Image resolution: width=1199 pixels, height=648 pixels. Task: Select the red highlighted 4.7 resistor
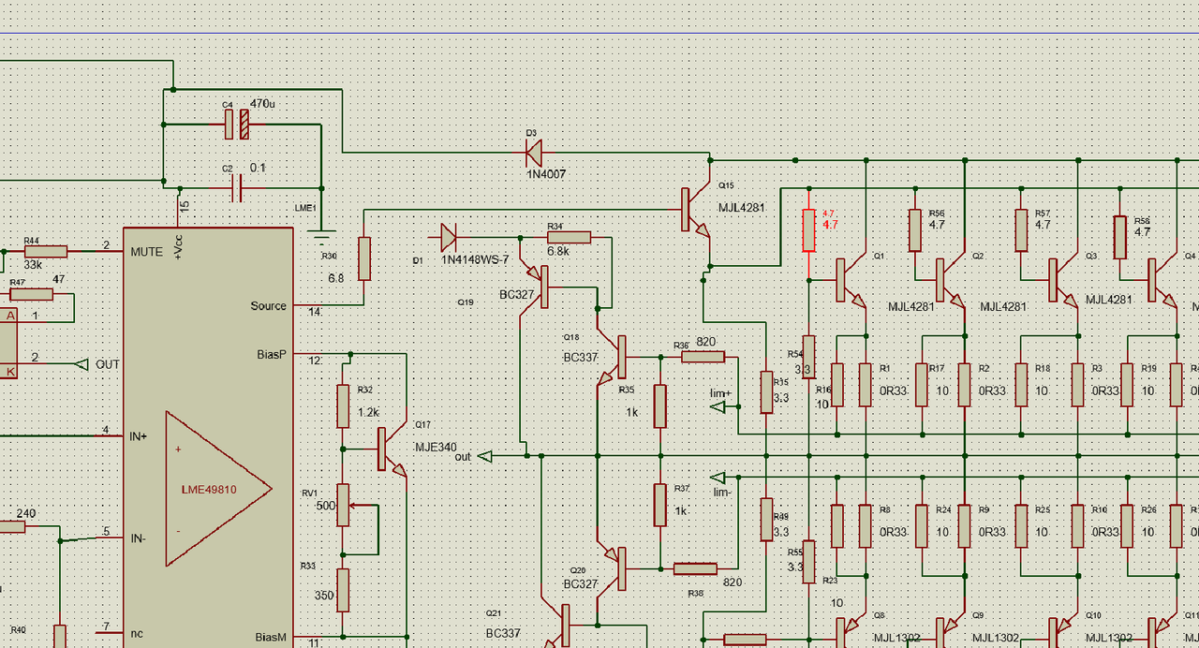point(808,230)
